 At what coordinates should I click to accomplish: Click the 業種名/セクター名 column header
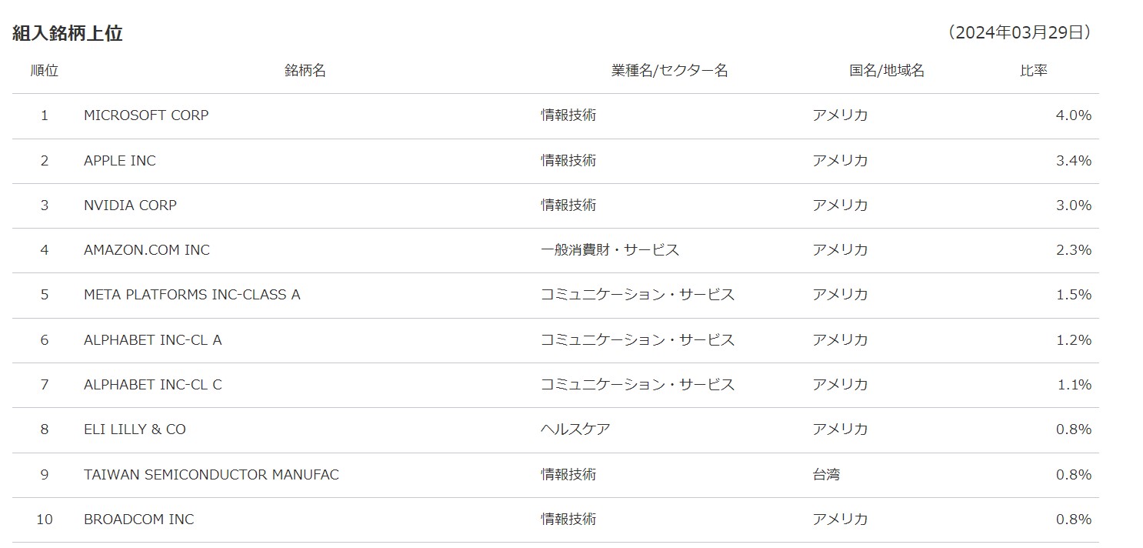669,71
